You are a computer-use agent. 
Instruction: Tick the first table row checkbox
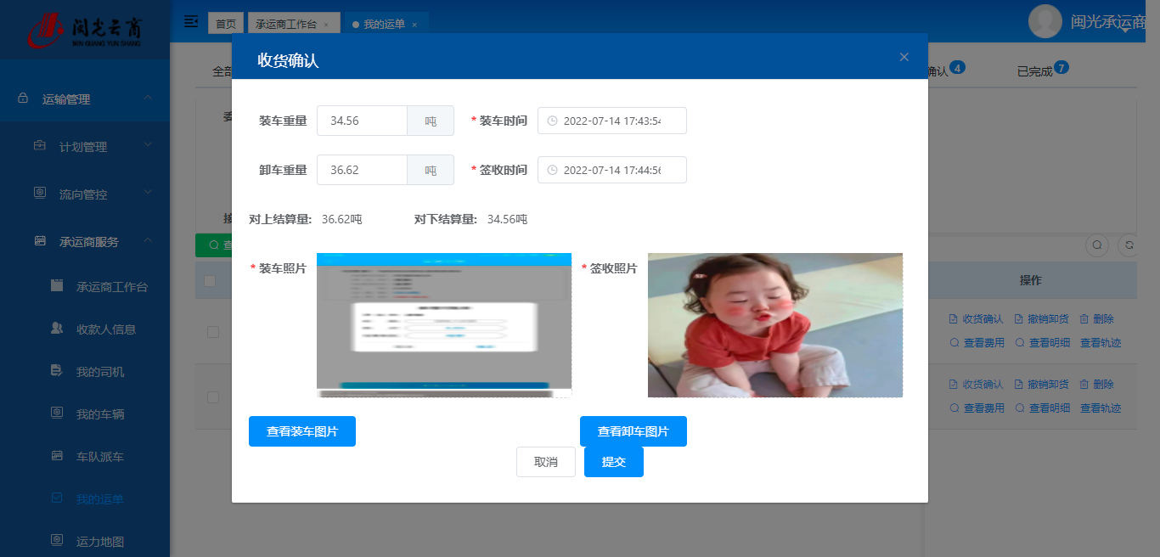tap(213, 332)
